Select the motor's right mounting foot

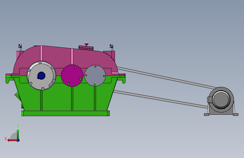click(x=236, y=115)
